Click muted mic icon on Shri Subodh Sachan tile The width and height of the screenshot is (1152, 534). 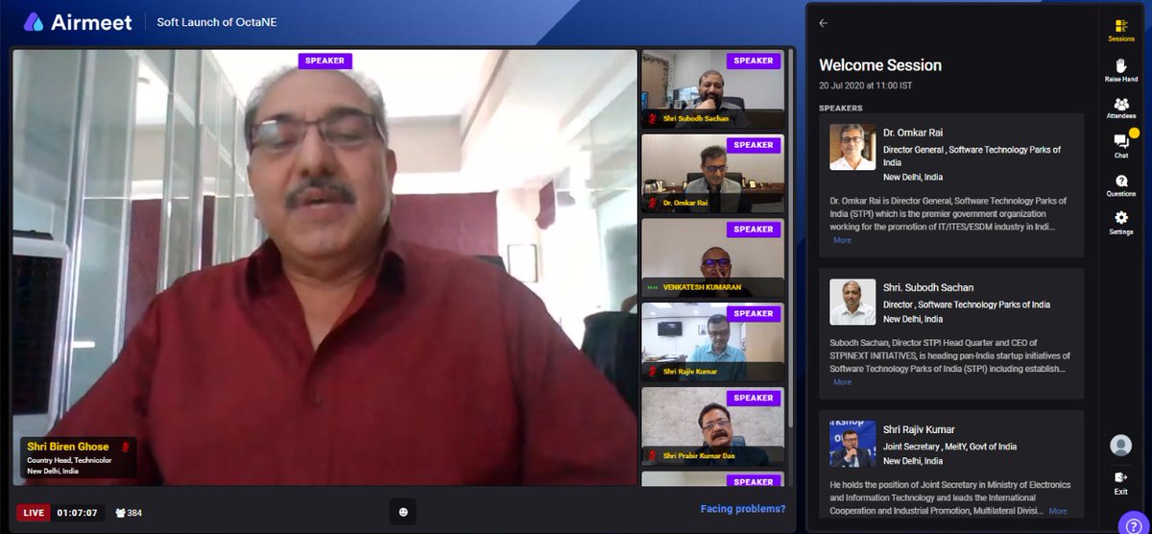click(654, 119)
